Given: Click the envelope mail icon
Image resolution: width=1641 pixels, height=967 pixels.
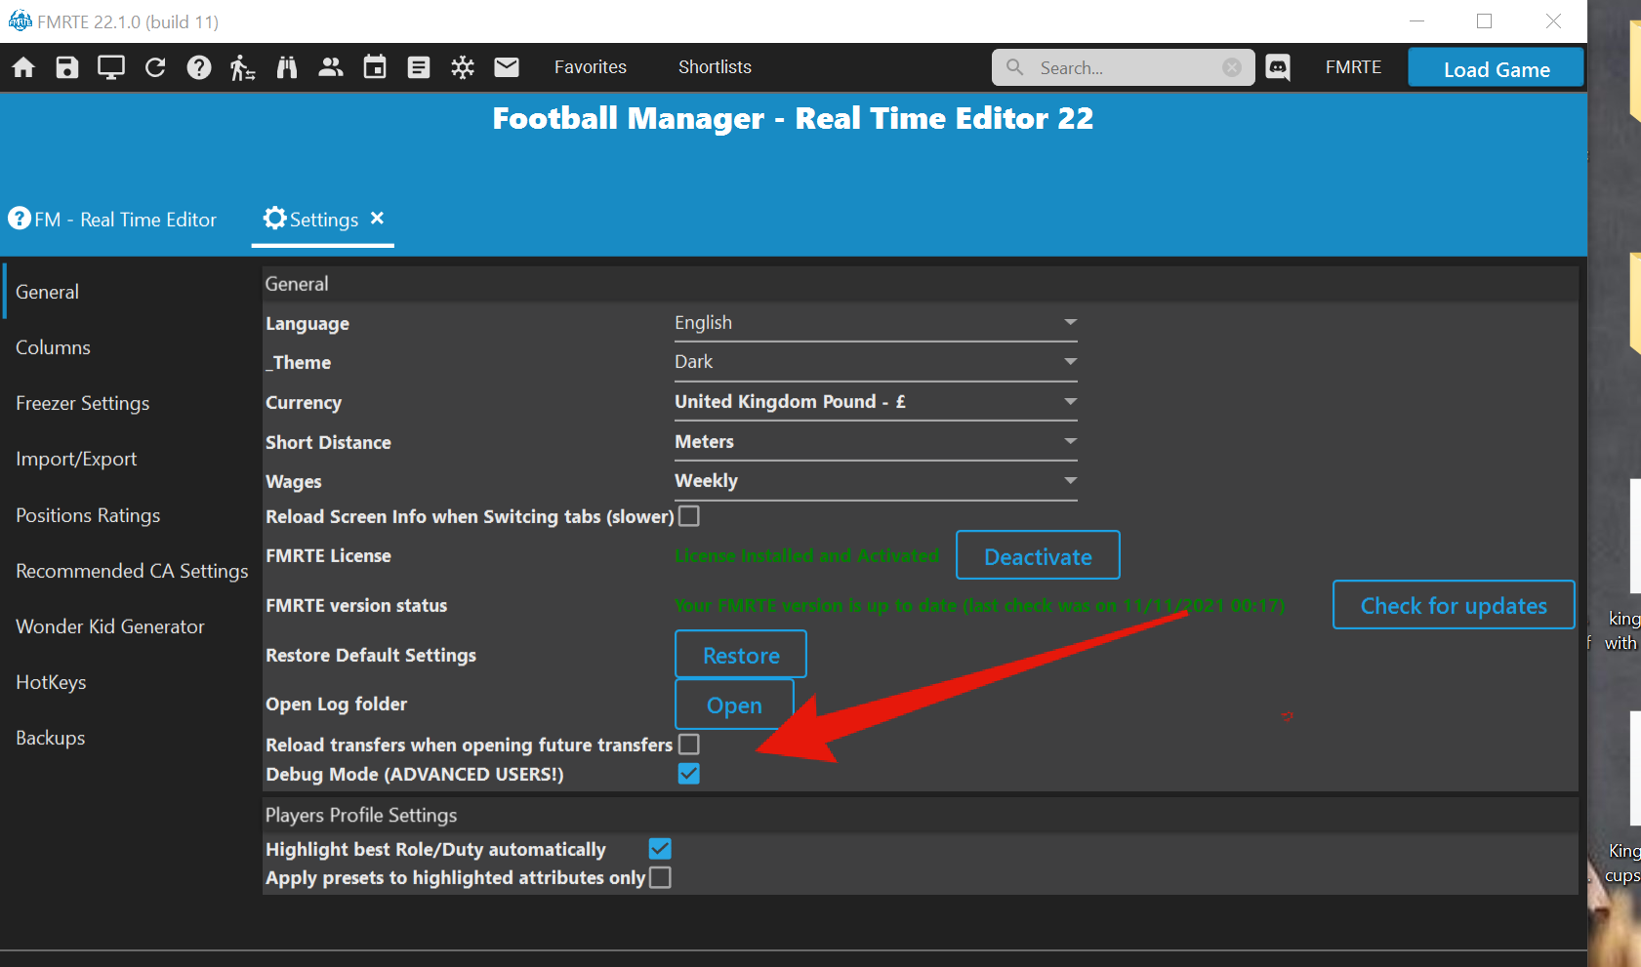Looking at the screenshot, I should tap(507, 67).
